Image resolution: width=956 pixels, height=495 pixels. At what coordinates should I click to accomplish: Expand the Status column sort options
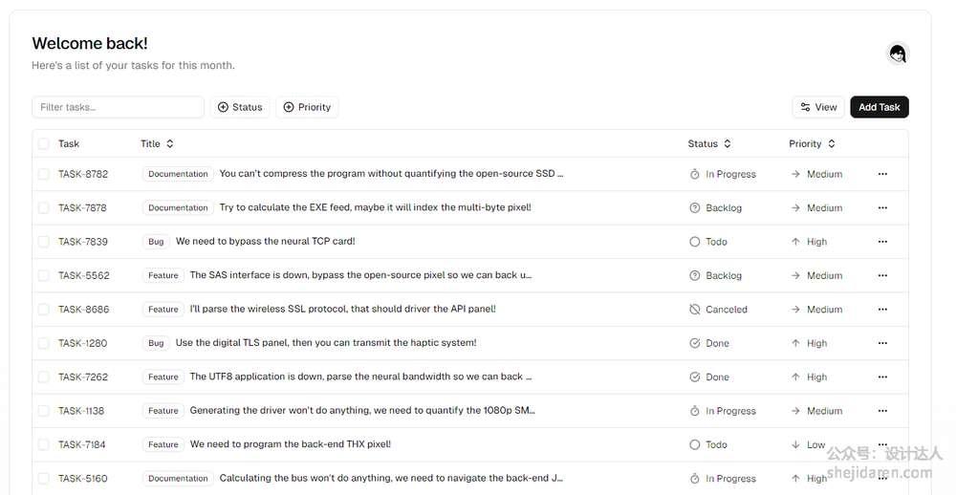(x=709, y=144)
